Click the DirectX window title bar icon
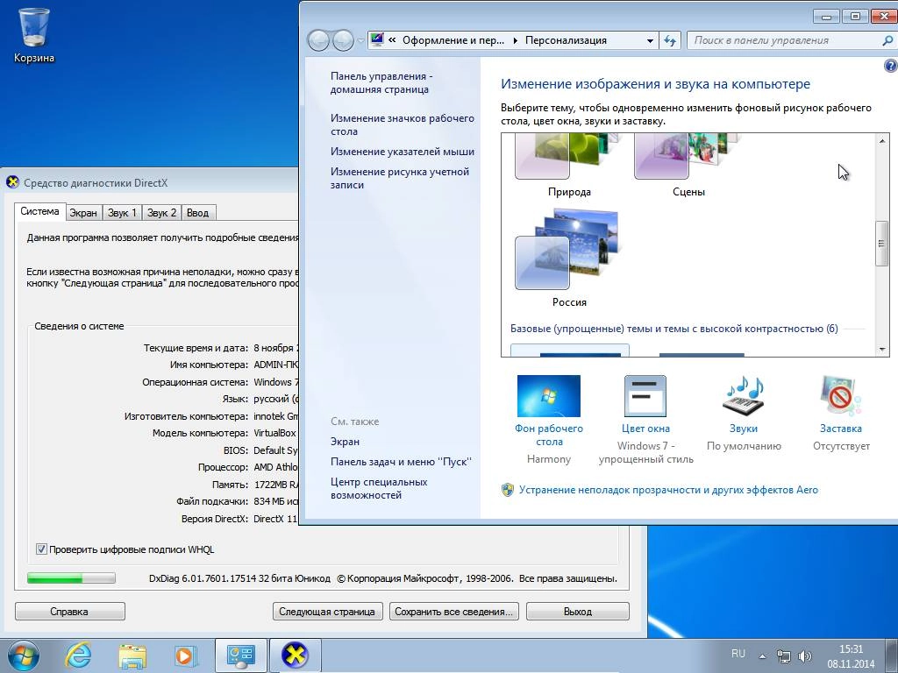The height and width of the screenshot is (673, 898). click(12, 182)
